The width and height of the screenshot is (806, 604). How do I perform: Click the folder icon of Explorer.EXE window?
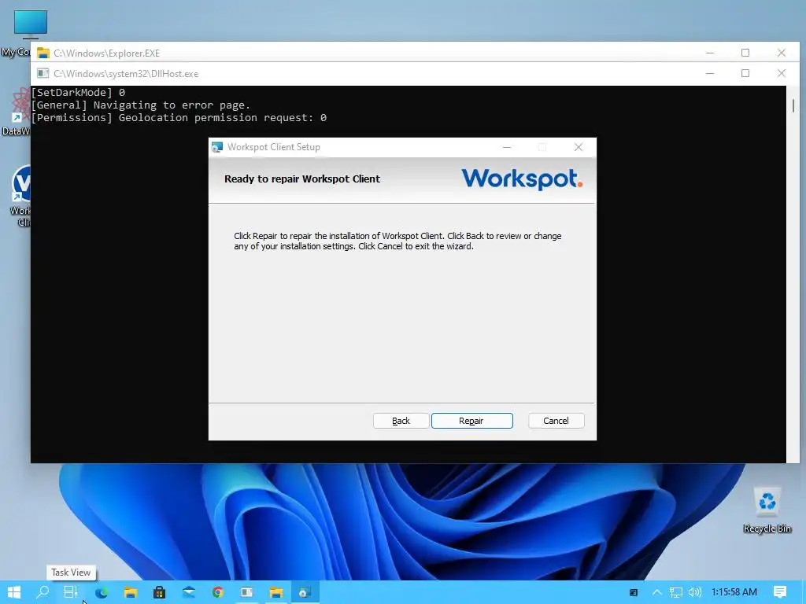pyautogui.click(x=43, y=53)
